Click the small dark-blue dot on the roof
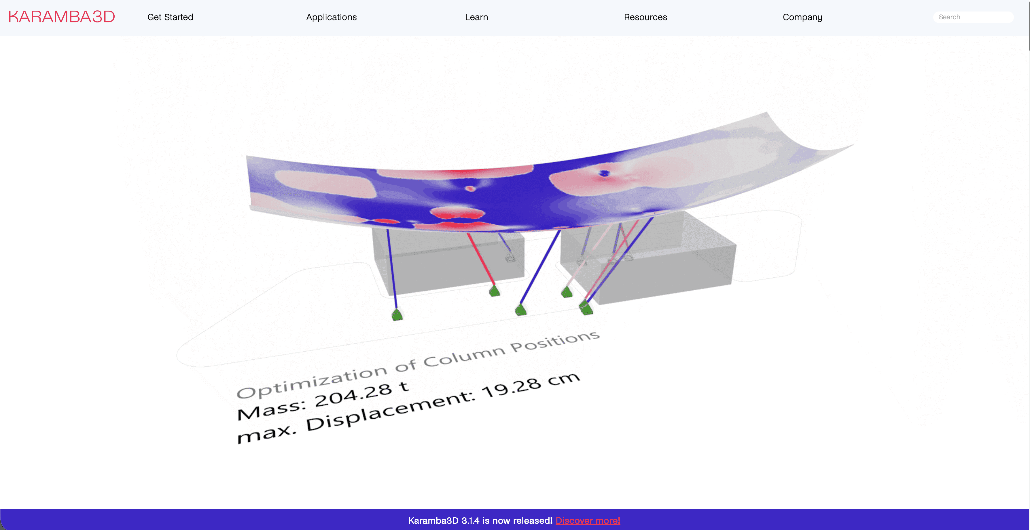 pos(604,173)
